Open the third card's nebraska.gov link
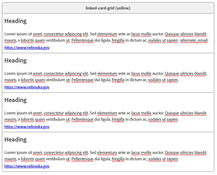The height and width of the screenshot is (175, 217). [27, 127]
